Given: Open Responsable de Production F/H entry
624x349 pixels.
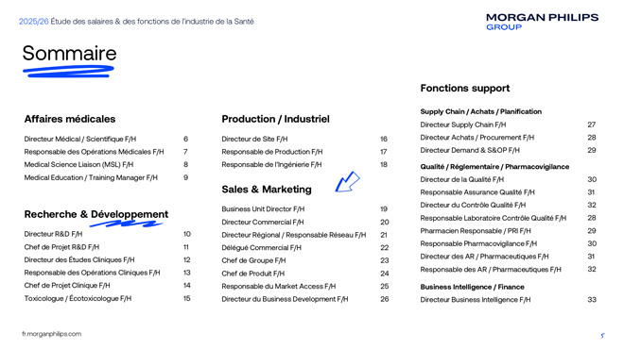Looking at the screenshot, I should [272, 152].
